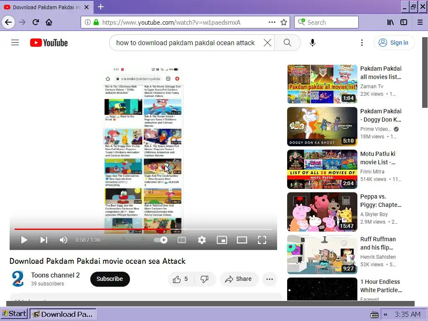428x321 pixels.
Task: Share the video
Action: (x=239, y=279)
